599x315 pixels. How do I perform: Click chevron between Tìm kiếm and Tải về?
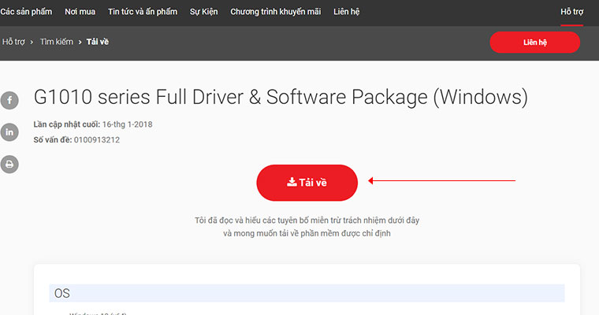click(80, 42)
